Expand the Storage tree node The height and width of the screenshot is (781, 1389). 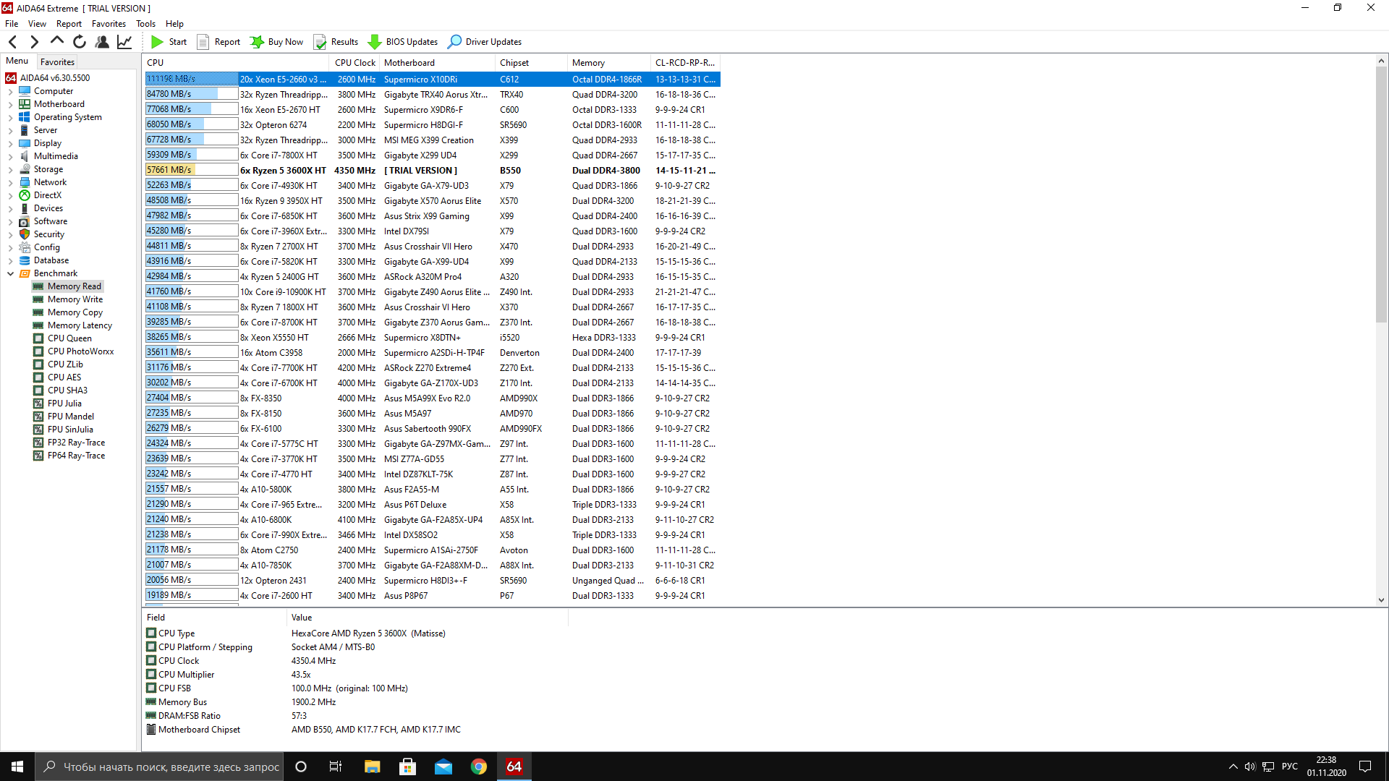[x=10, y=170]
